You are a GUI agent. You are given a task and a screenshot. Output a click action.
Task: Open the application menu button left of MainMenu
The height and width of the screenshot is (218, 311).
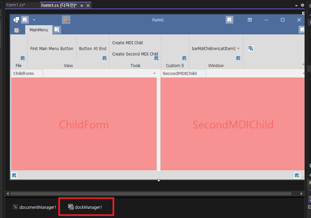[17, 30]
